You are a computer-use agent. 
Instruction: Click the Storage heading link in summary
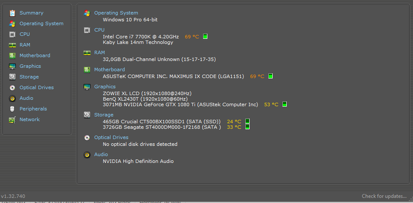104,115
